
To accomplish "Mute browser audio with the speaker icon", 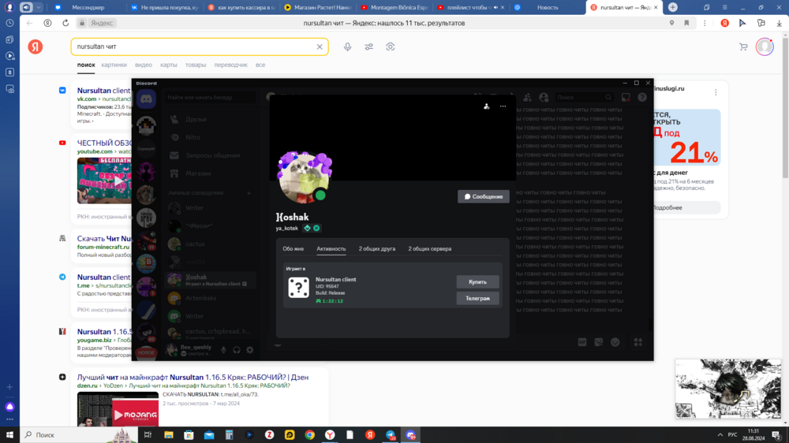I will coord(26,8).
